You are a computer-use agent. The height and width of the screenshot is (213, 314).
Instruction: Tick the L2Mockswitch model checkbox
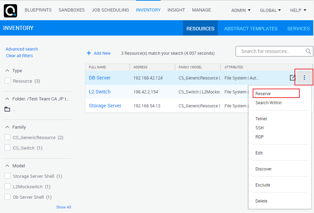[7, 187]
